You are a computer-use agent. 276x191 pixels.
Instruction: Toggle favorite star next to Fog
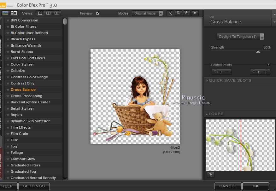pyautogui.click(x=8, y=146)
